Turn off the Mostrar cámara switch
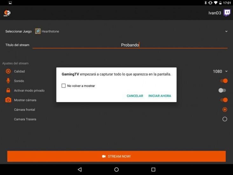 [224, 100]
